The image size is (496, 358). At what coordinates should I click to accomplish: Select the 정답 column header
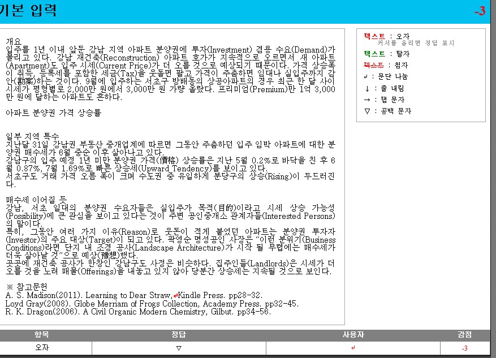179,335
